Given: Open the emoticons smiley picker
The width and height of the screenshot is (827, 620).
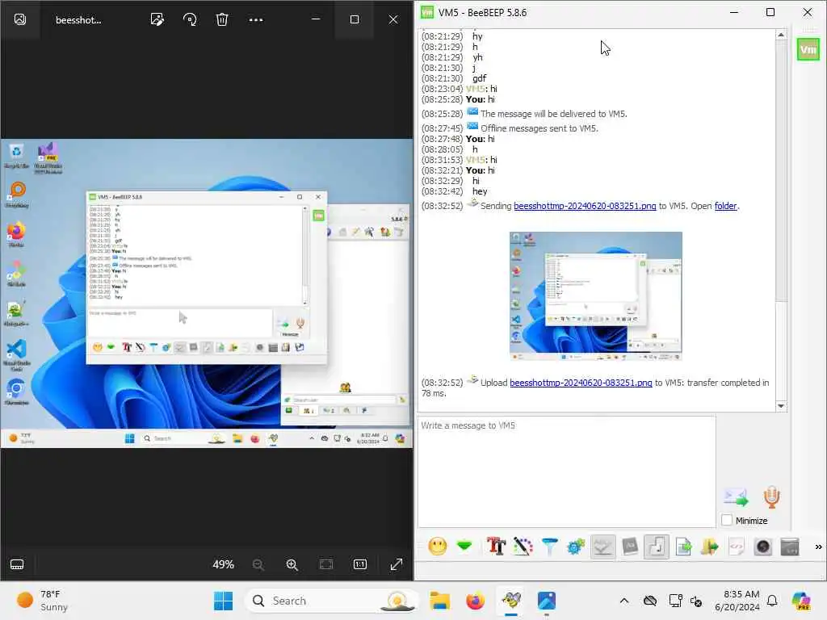Looking at the screenshot, I should (437, 547).
